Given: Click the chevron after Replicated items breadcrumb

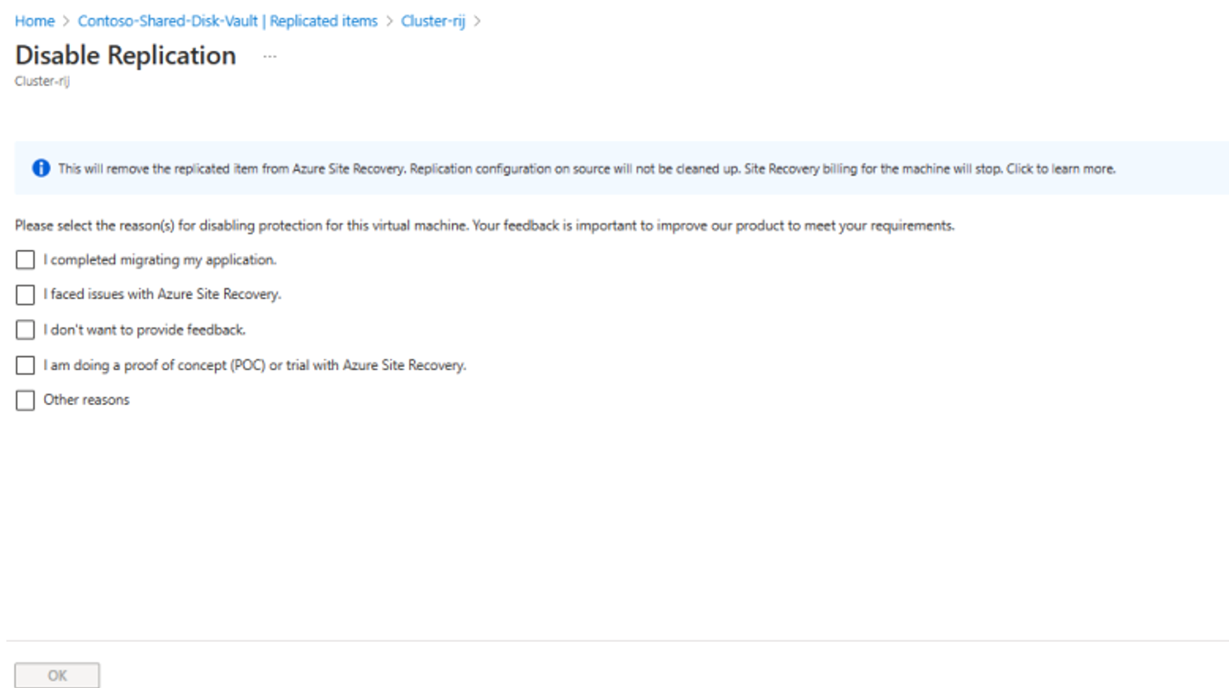Looking at the screenshot, I should point(389,21).
